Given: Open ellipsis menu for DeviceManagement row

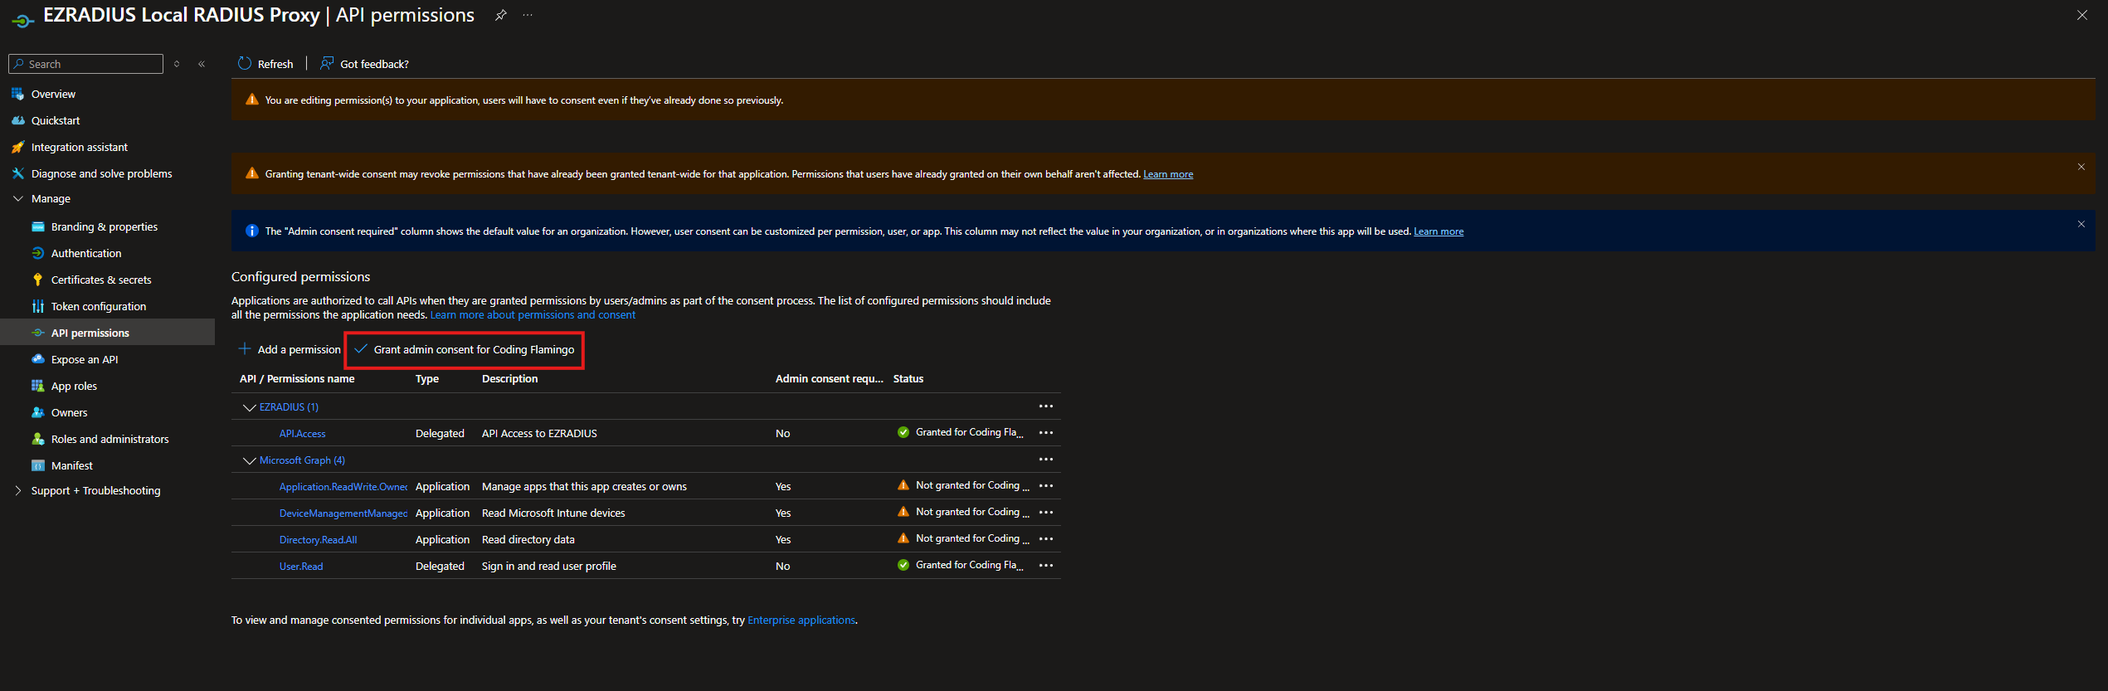Looking at the screenshot, I should click(1046, 513).
